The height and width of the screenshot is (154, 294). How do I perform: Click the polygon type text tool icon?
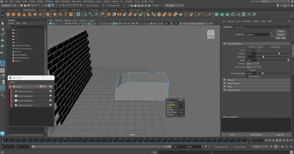[66, 14]
